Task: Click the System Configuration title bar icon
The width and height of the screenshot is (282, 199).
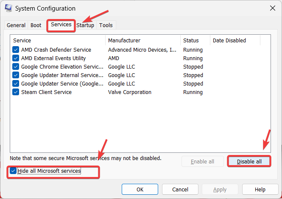Action: 8,8
